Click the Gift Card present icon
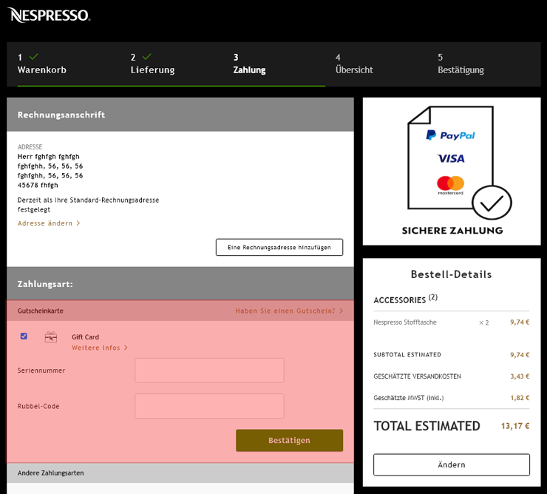The width and height of the screenshot is (547, 494). point(51,337)
